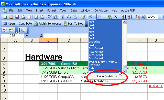Click Open In Contribute button
The width and height of the screenshot is (164, 100).
tap(18, 24)
